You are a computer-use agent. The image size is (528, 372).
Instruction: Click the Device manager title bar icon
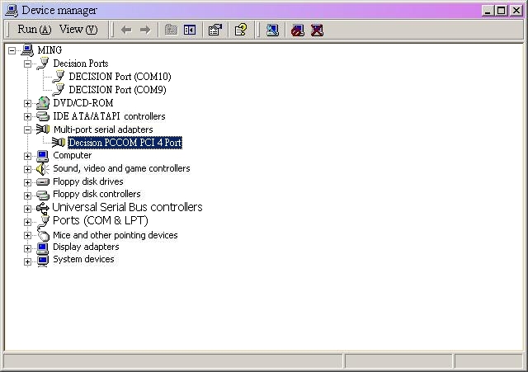12,11
